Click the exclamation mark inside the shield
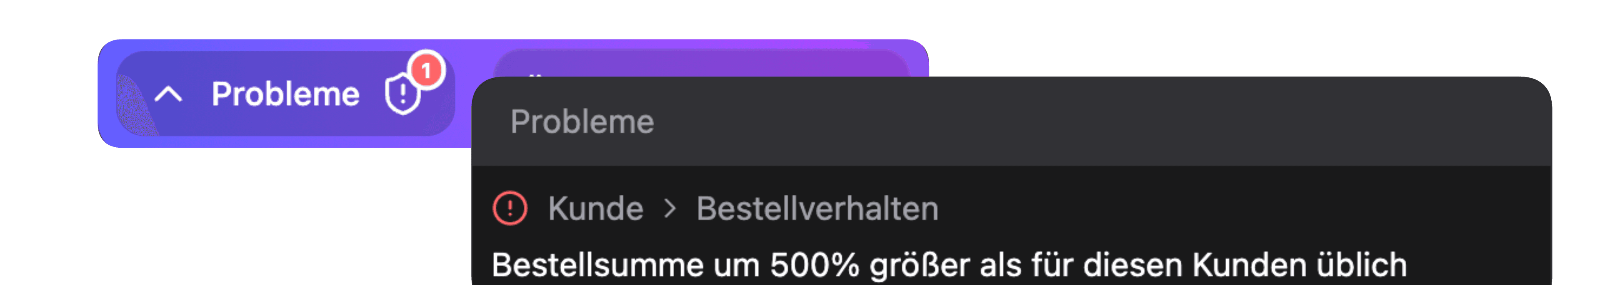1600x285 pixels. [402, 94]
